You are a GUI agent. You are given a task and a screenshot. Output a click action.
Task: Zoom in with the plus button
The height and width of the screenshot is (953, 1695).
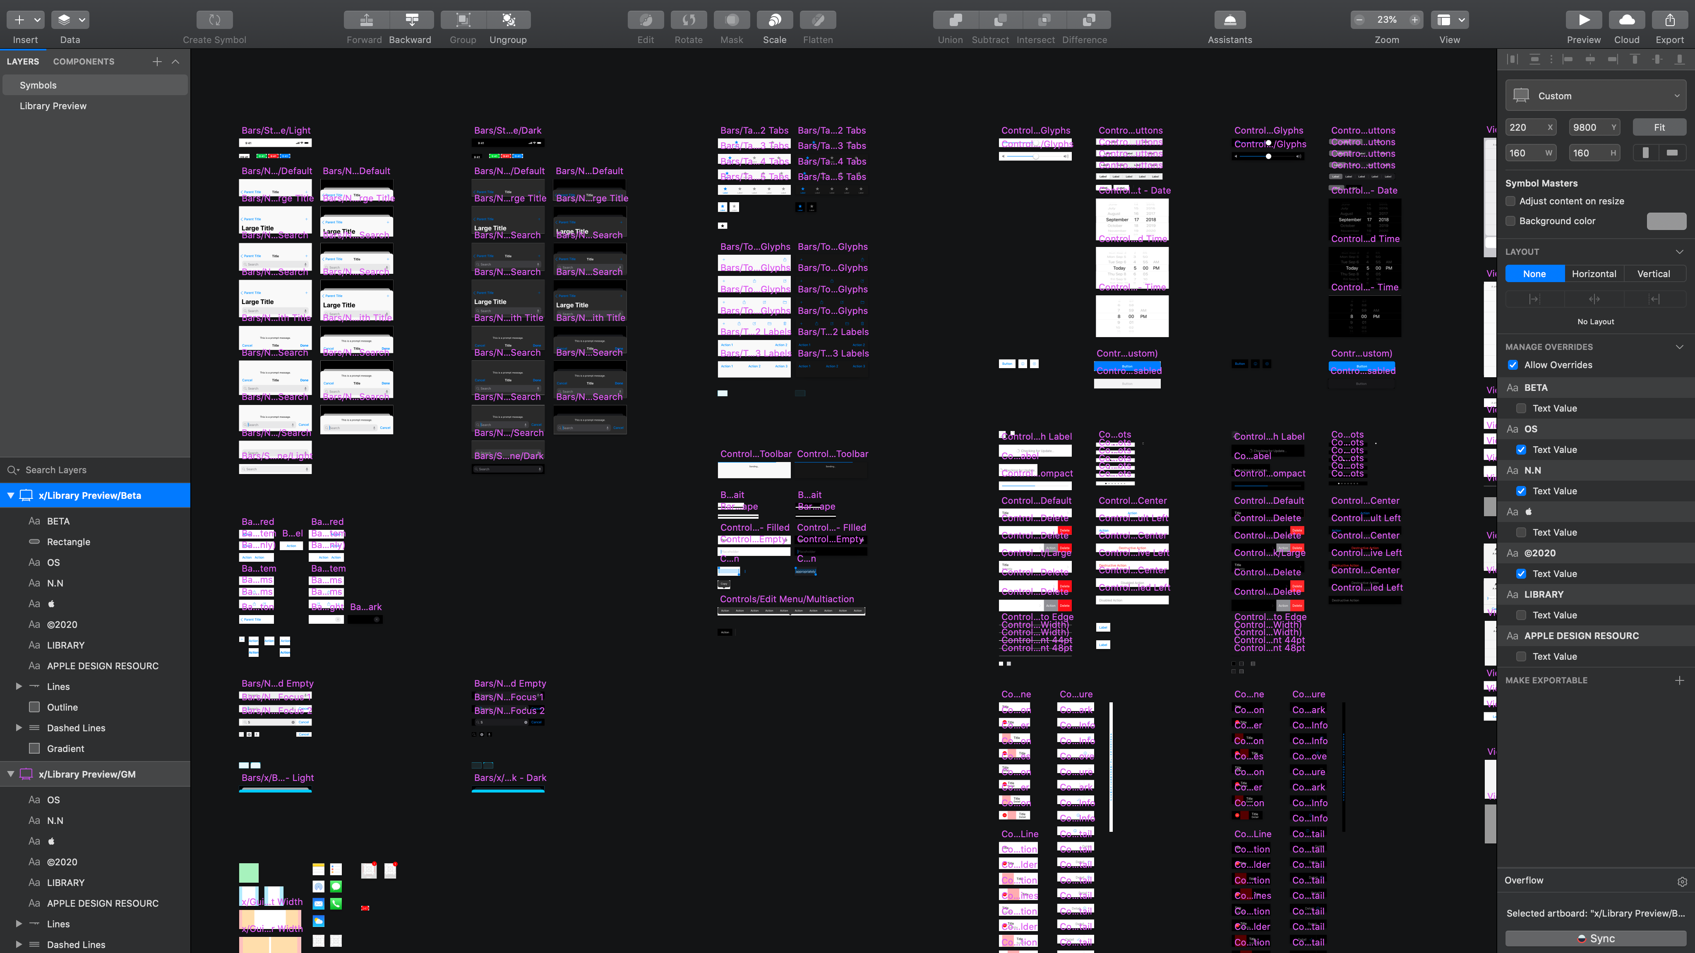pyautogui.click(x=1415, y=20)
